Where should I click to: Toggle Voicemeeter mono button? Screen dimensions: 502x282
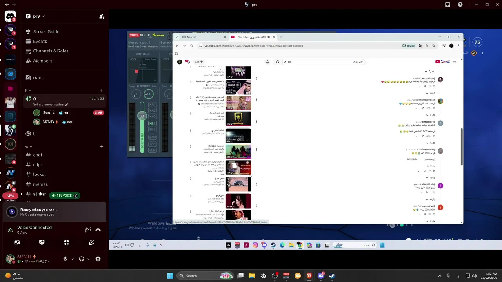(153, 137)
